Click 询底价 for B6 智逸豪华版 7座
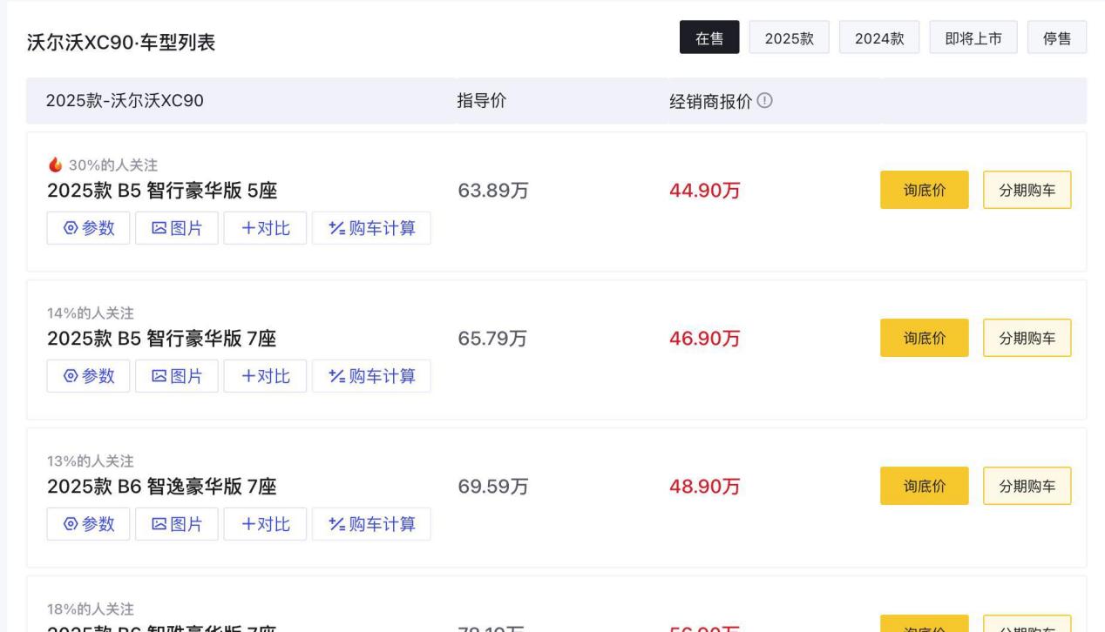The image size is (1105, 632). pyautogui.click(x=924, y=486)
